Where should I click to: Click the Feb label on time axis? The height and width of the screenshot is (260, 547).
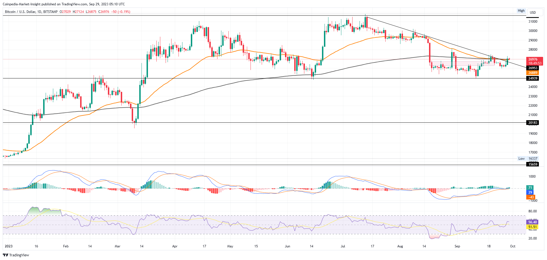pyautogui.click(x=66, y=246)
